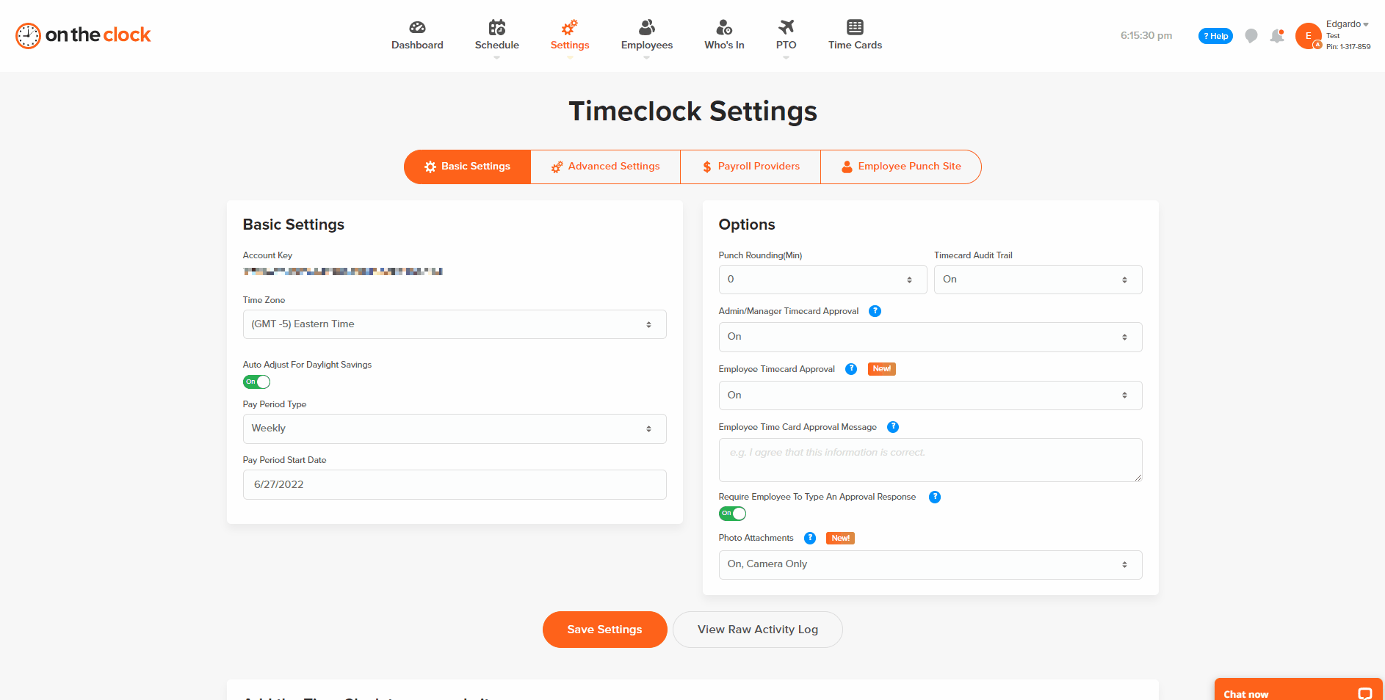
Task: Open the Payroll Providers tab
Action: click(750, 167)
